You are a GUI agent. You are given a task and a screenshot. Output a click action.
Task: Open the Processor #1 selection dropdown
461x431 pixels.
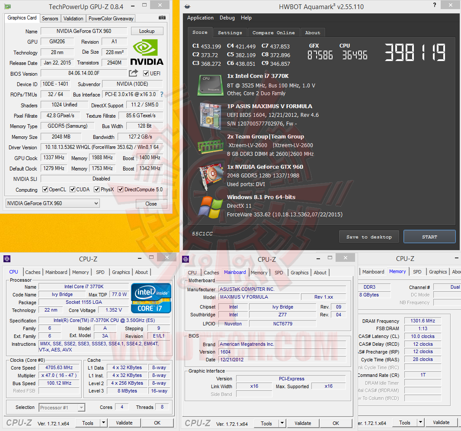(62, 408)
